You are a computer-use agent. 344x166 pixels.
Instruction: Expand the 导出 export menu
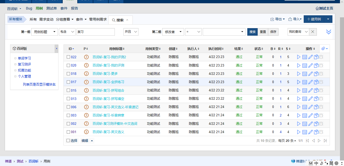[x=278, y=19]
